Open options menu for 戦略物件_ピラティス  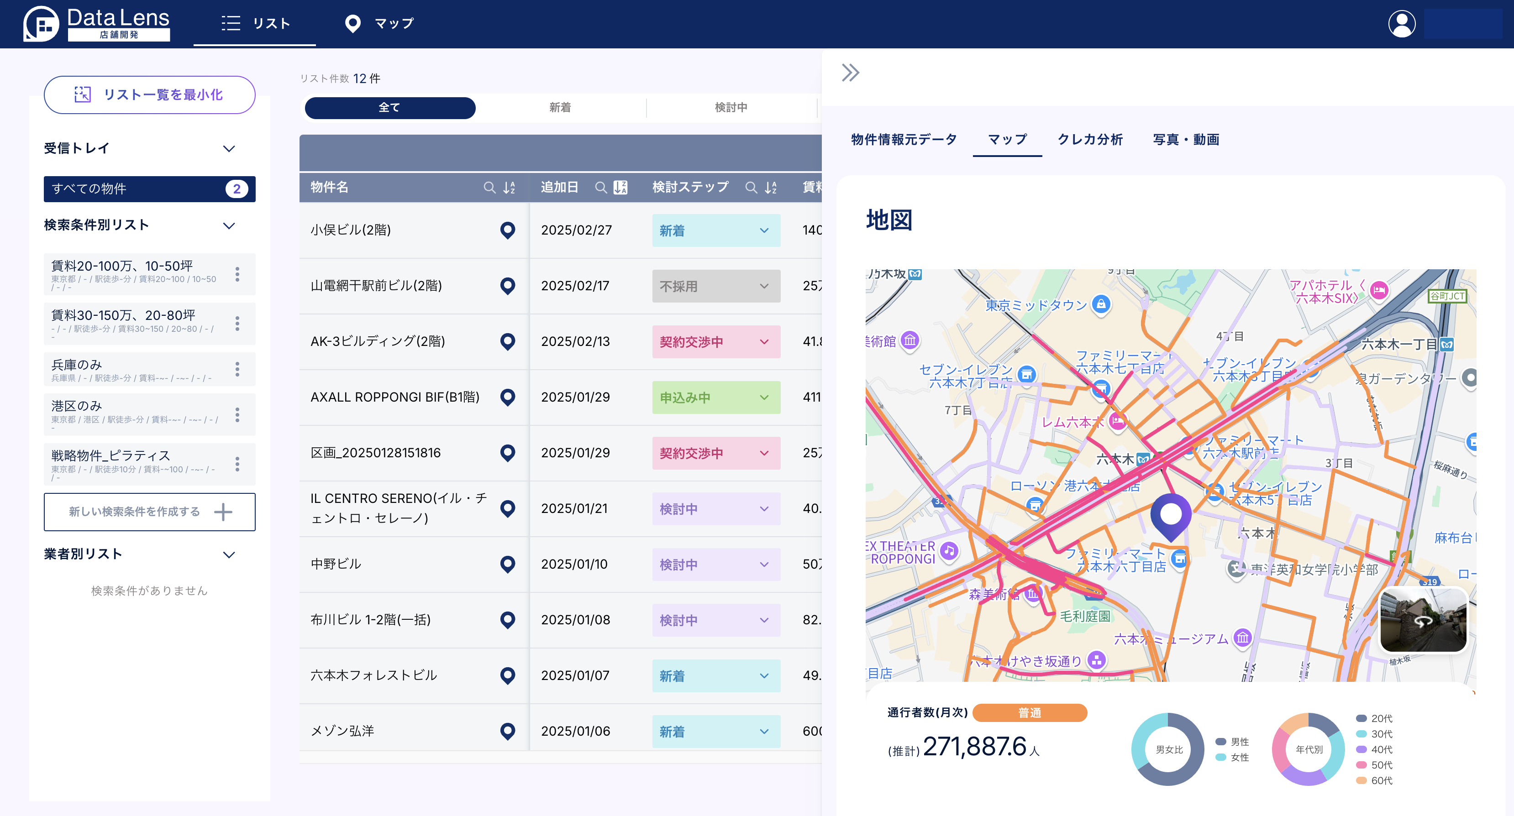pyautogui.click(x=237, y=464)
